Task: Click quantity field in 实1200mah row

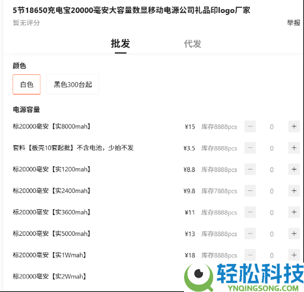Action: click(272, 169)
